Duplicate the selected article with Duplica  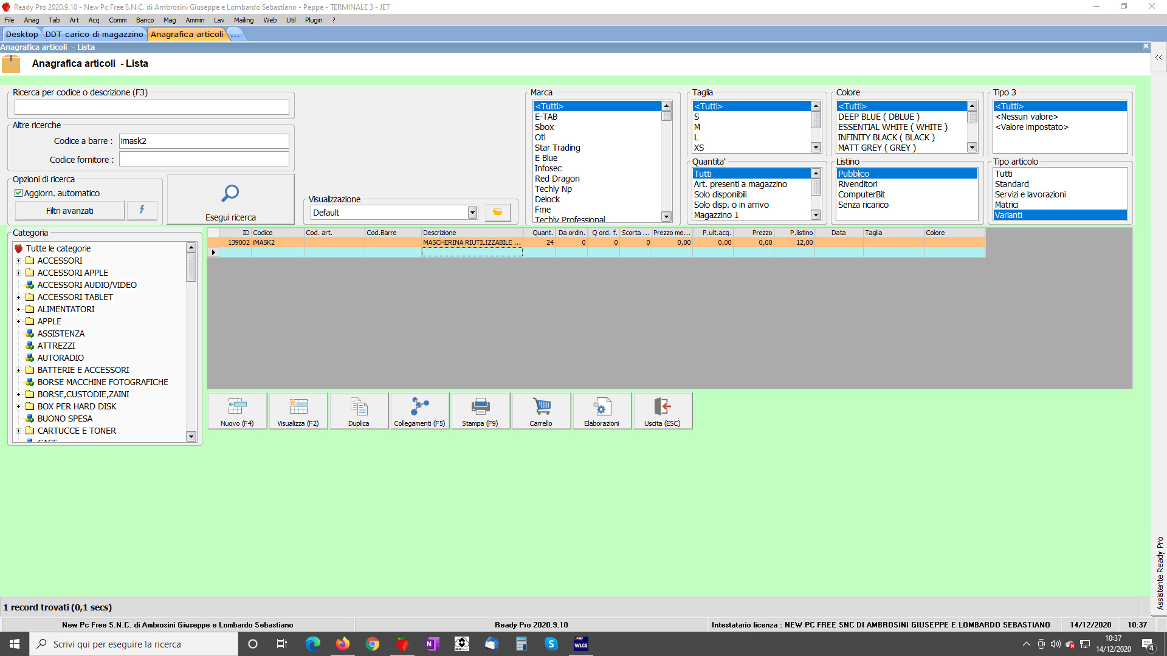[359, 411]
